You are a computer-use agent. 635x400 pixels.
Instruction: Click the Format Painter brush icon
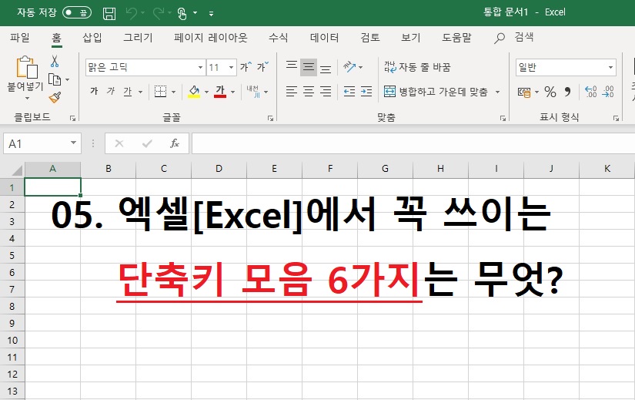click(55, 97)
